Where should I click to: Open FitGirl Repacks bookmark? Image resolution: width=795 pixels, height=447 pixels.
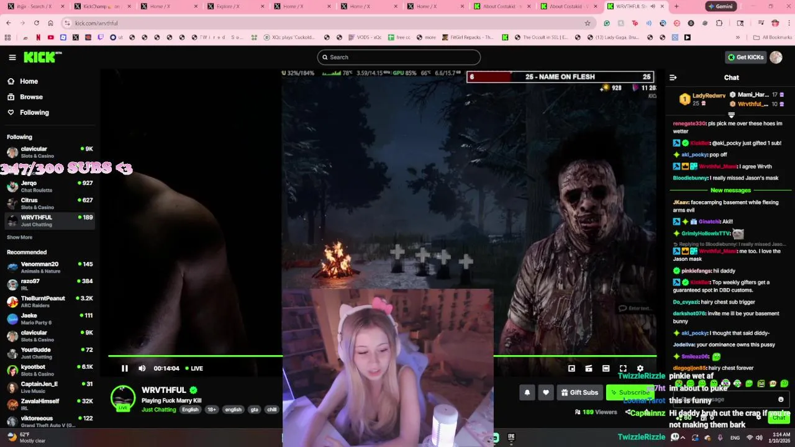(468, 37)
